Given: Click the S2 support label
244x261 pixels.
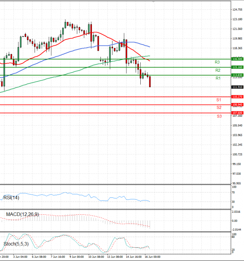Looking at the screenshot, I should click(219, 107).
